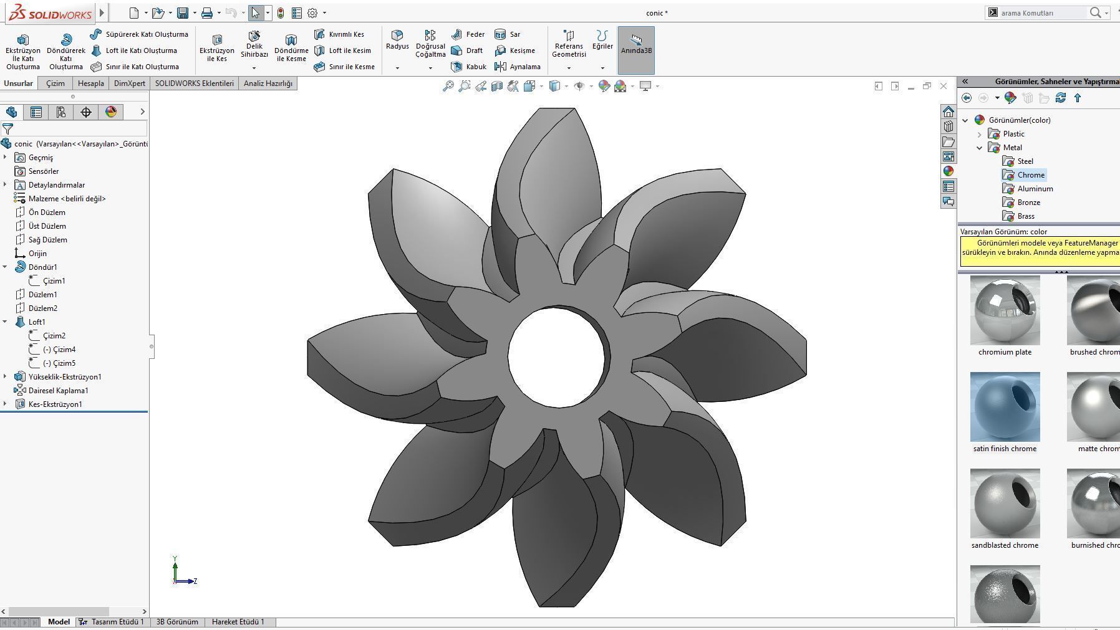
Task: Open Eğriler curves tool
Action: (602, 40)
